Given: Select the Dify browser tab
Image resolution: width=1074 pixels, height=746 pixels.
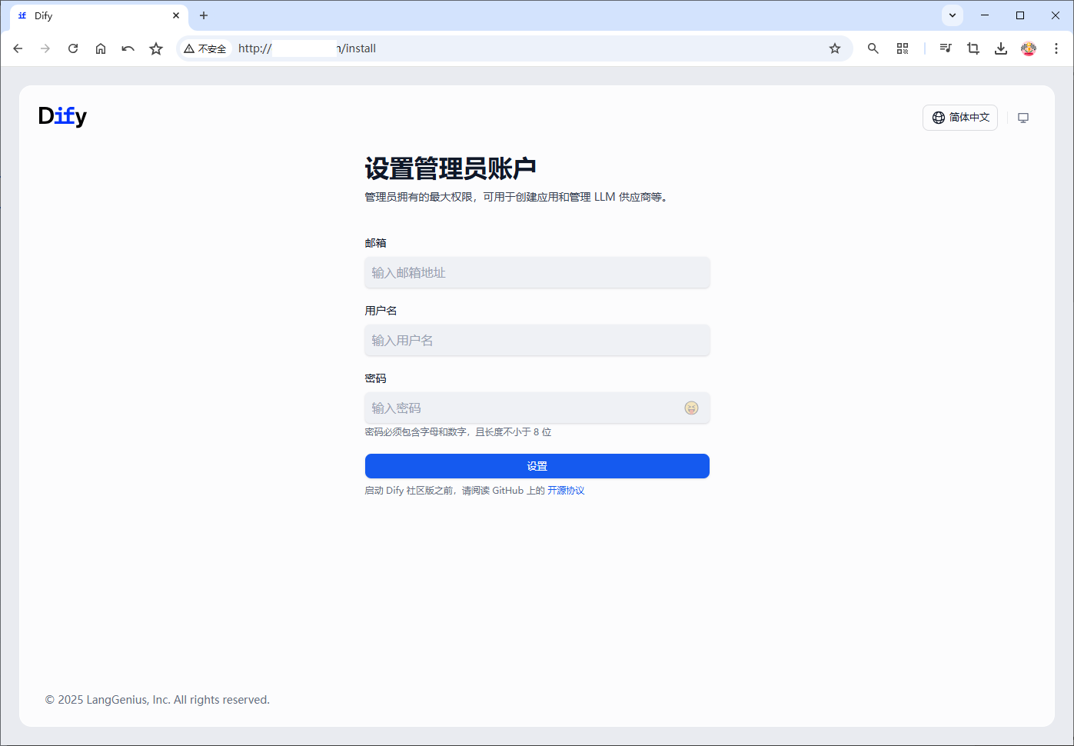Looking at the screenshot, I should tap(98, 15).
